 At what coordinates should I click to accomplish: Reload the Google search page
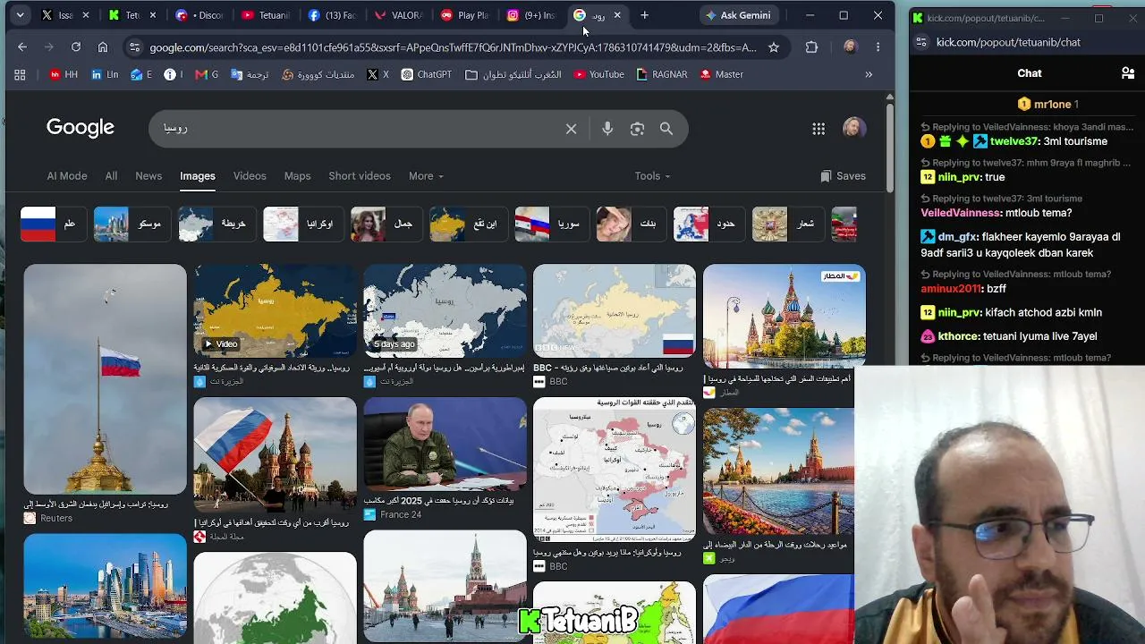click(x=76, y=47)
